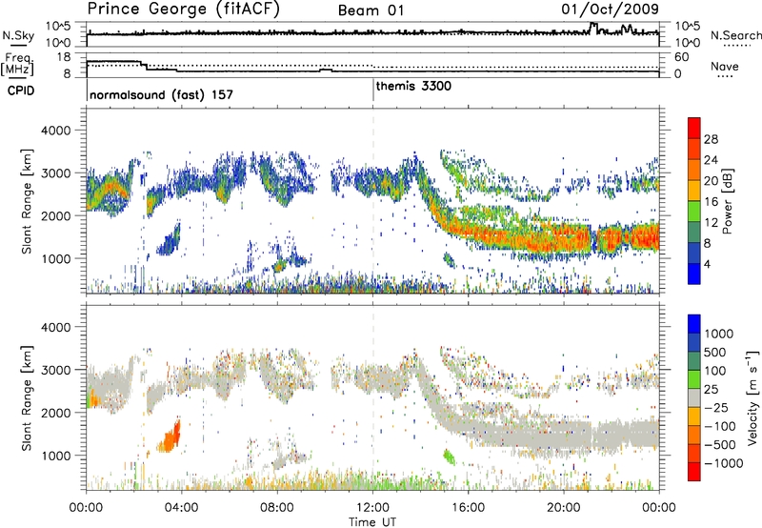Click the gray band of Velocity color bar

[x=694, y=397]
